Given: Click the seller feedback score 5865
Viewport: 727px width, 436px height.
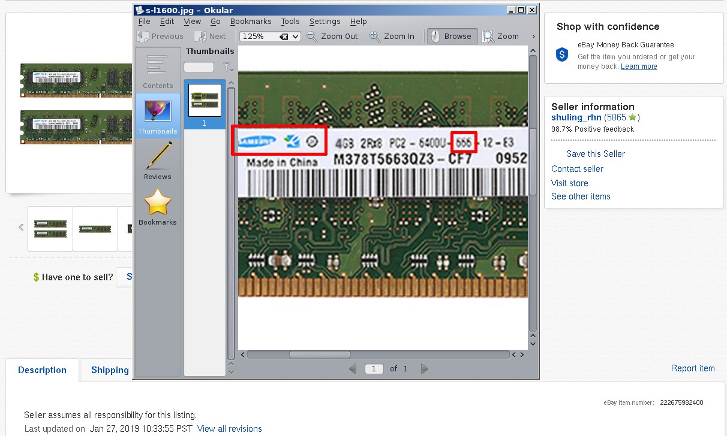Looking at the screenshot, I should (x=615, y=117).
